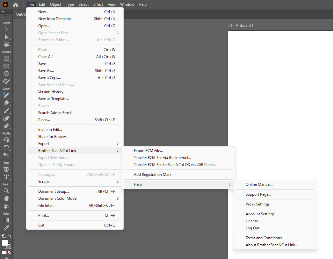The width and height of the screenshot is (333, 259).
Task: Select the Pencil tool
Action: point(6,95)
